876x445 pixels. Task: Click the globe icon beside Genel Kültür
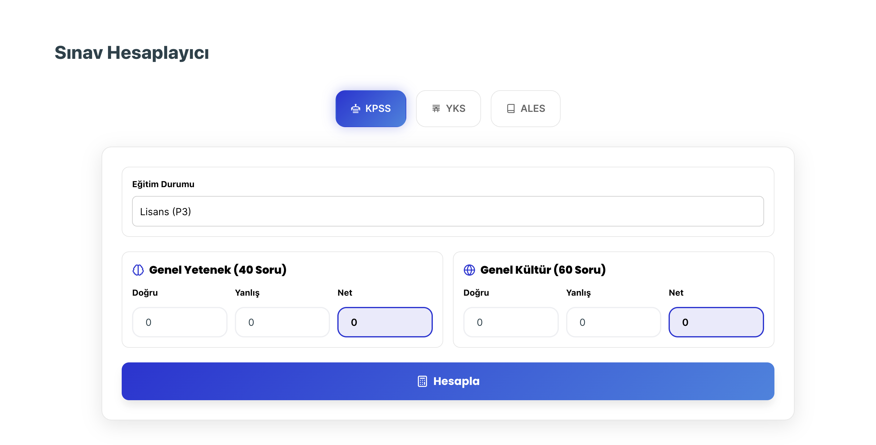click(x=469, y=270)
